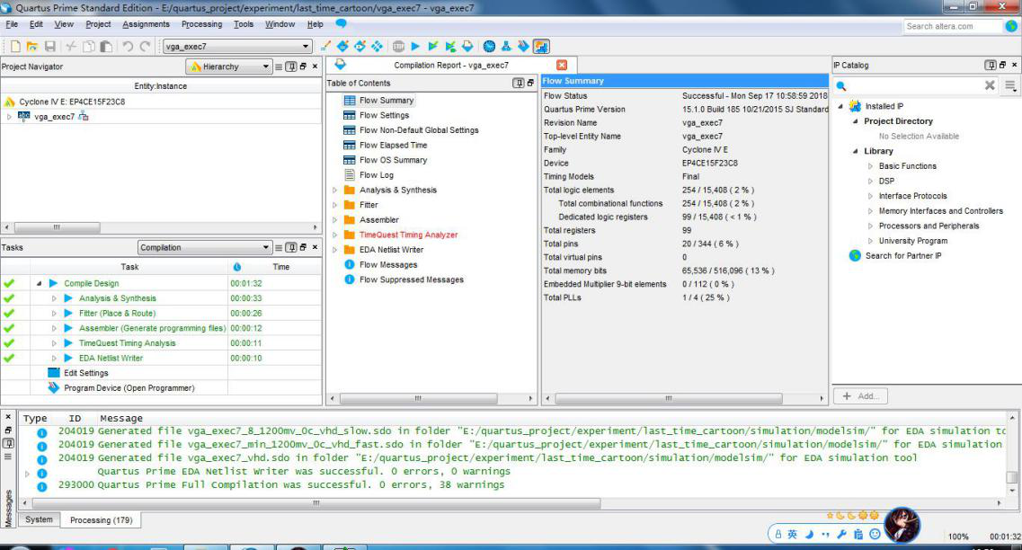
Task: Click the Open file folder icon
Action: pyautogui.click(x=32, y=46)
